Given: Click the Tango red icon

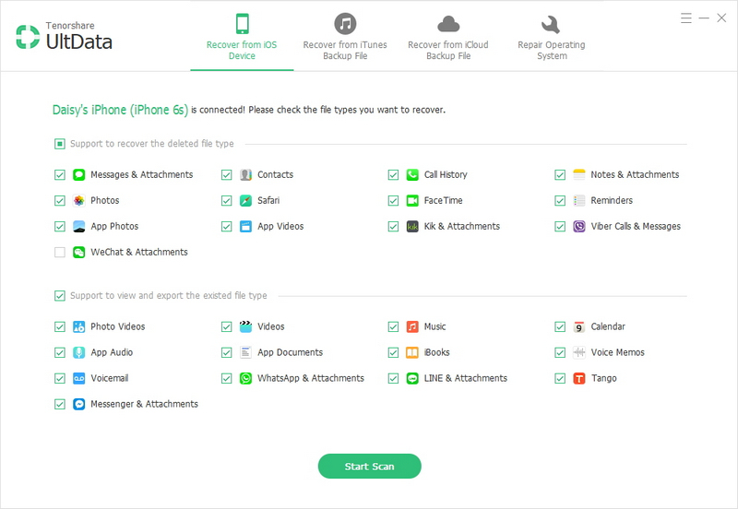Looking at the screenshot, I should pyautogui.click(x=579, y=379).
